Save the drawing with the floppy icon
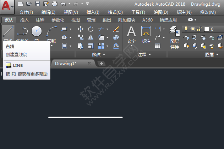Viewport: 224px width, 149px height. [x=38, y=4]
